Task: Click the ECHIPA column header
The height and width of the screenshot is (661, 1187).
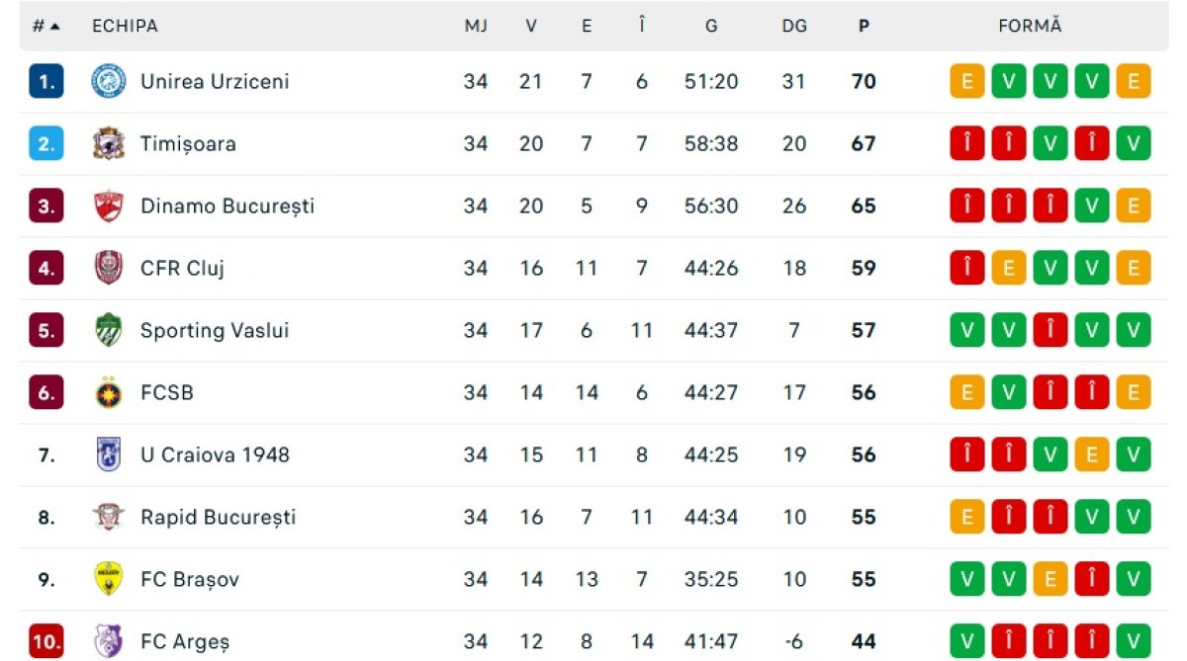Action: click(x=125, y=27)
